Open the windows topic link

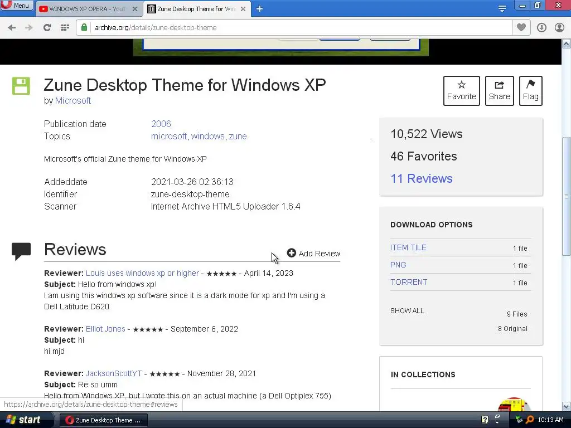coord(207,136)
